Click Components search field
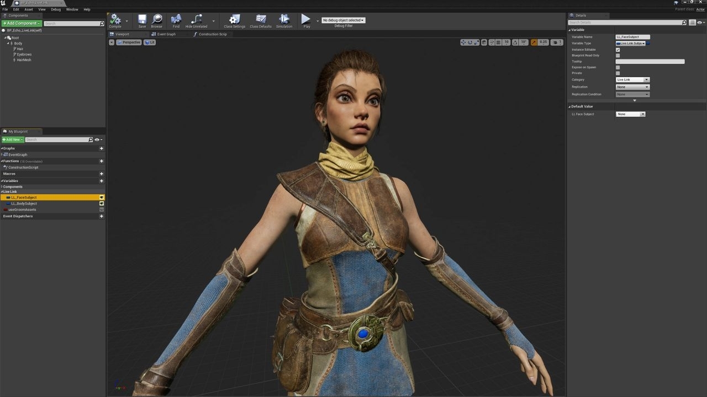This screenshot has height=397, width=707. click(x=73, y=24)
